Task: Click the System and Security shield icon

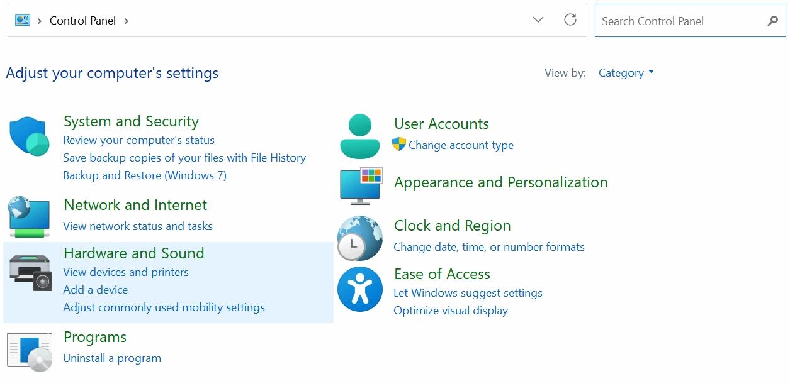Action: (30, 136)
